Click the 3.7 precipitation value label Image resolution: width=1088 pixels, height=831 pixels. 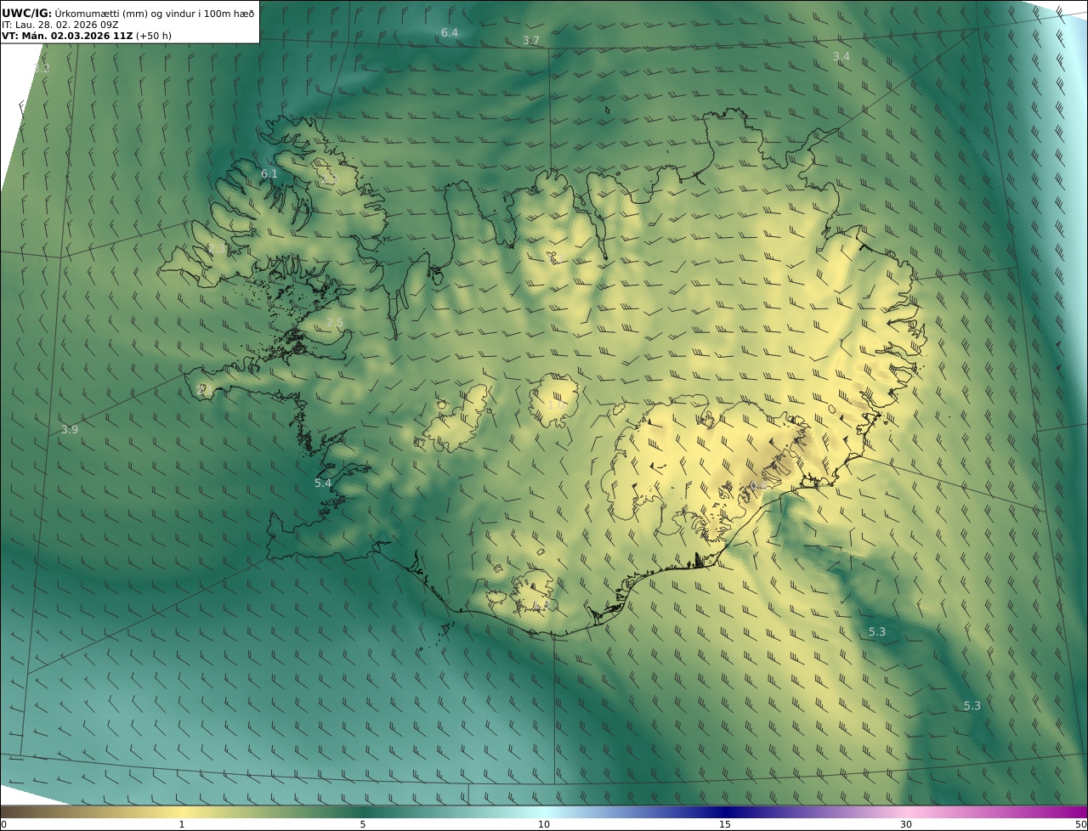click(531, 41)
